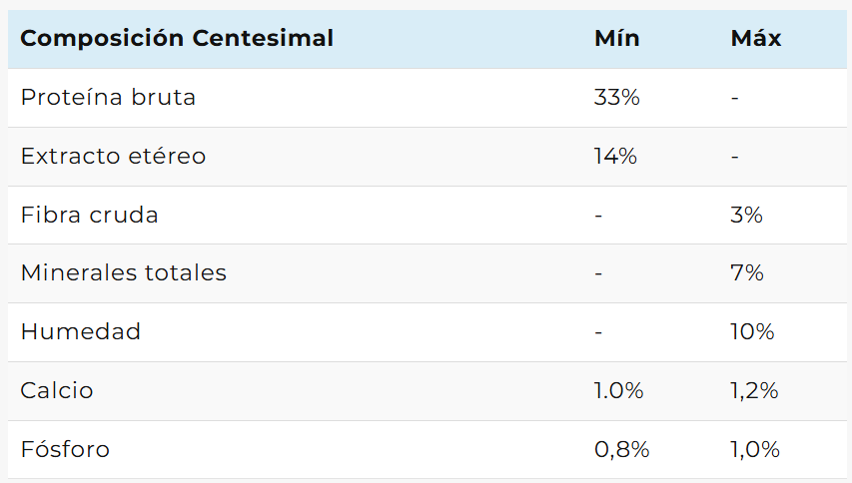852x483 pixels.
Task: Click the 33% protein minimum value
Action: pyautogui.click(x=616, y=98)
